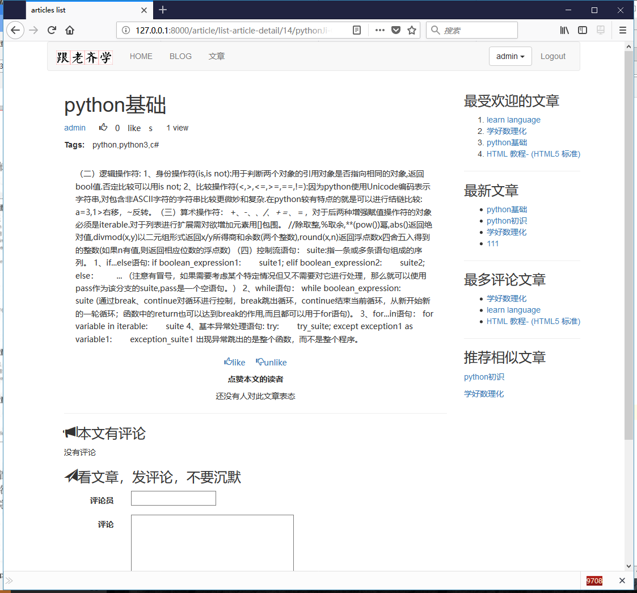Viewport: 637px width, 593px height.
Task: Open 学好数理化 in 推荐相似文章
Action: [x=484, y=394]
